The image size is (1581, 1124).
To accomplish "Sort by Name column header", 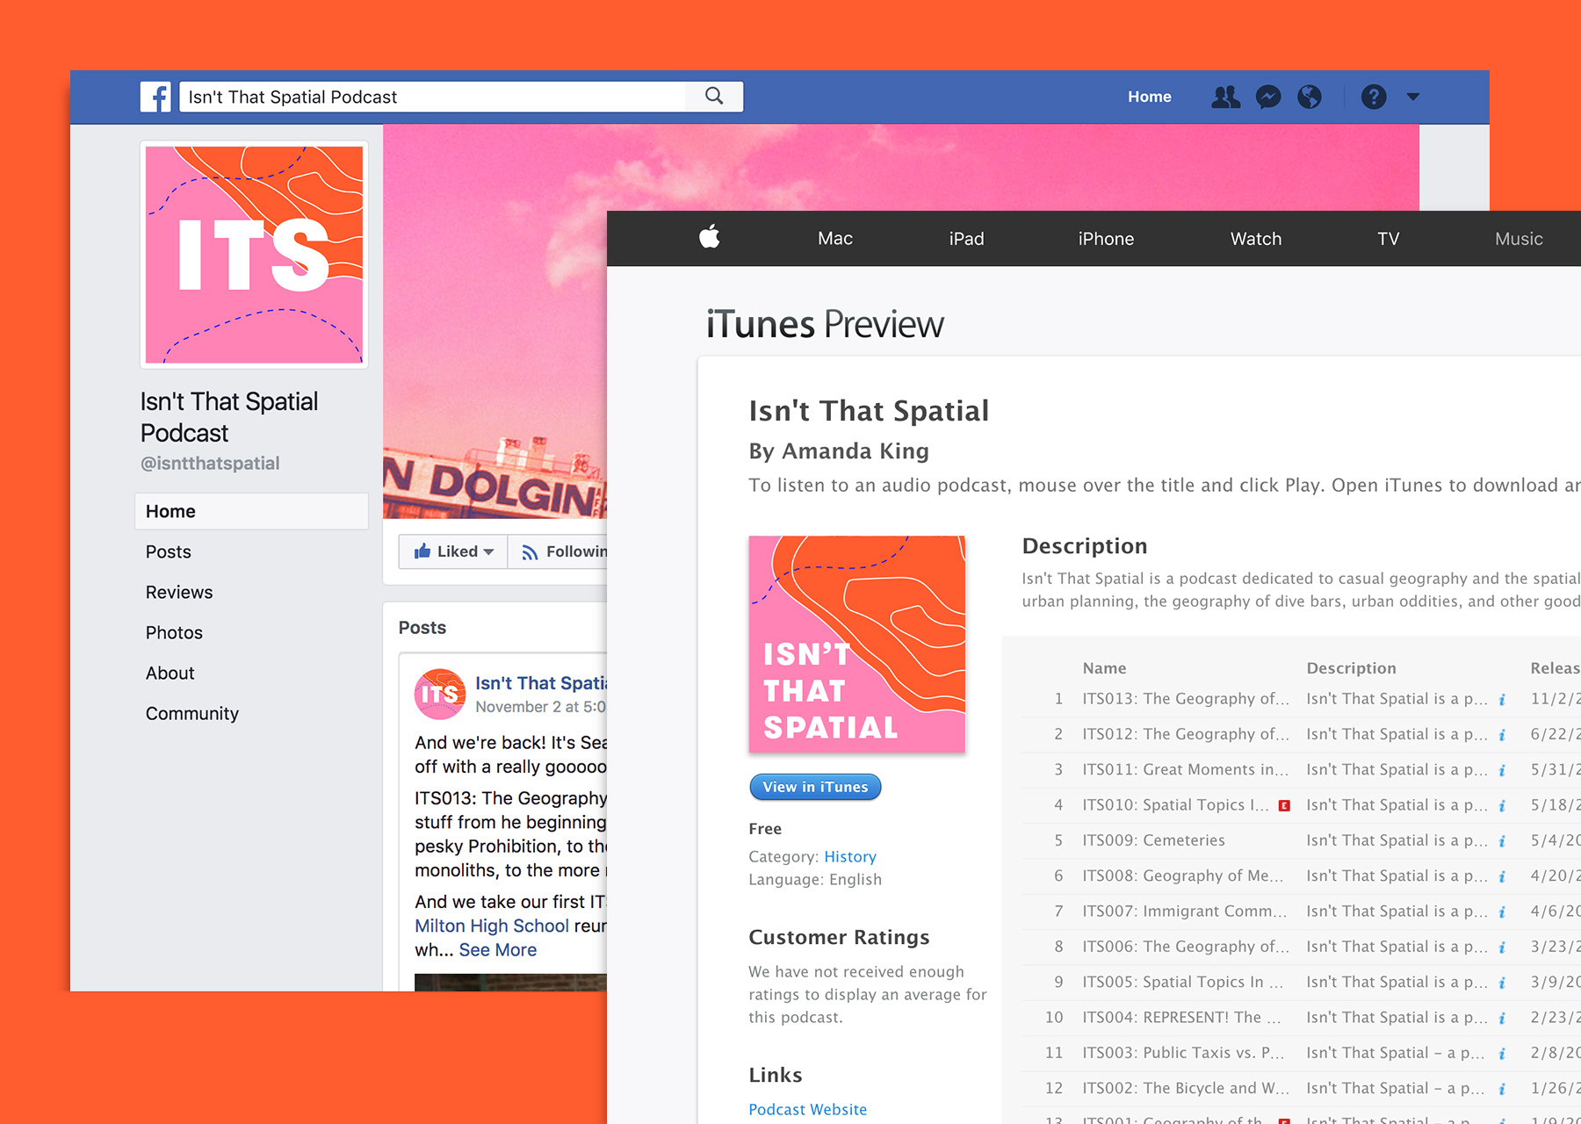I will pyautogui.click(x=1104, y=667).
